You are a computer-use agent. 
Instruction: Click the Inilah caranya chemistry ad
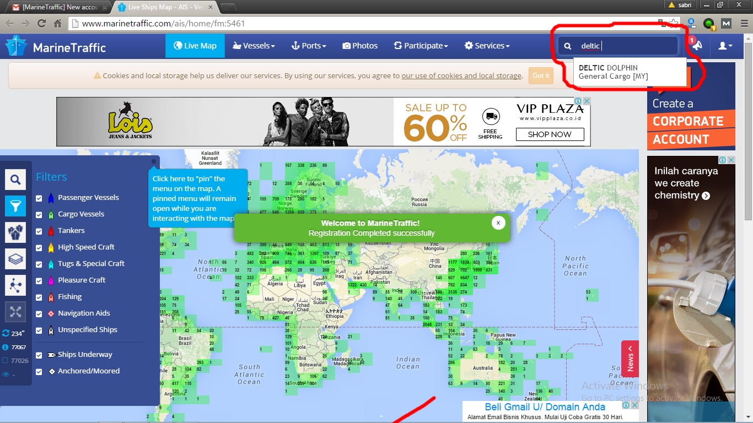691,289
